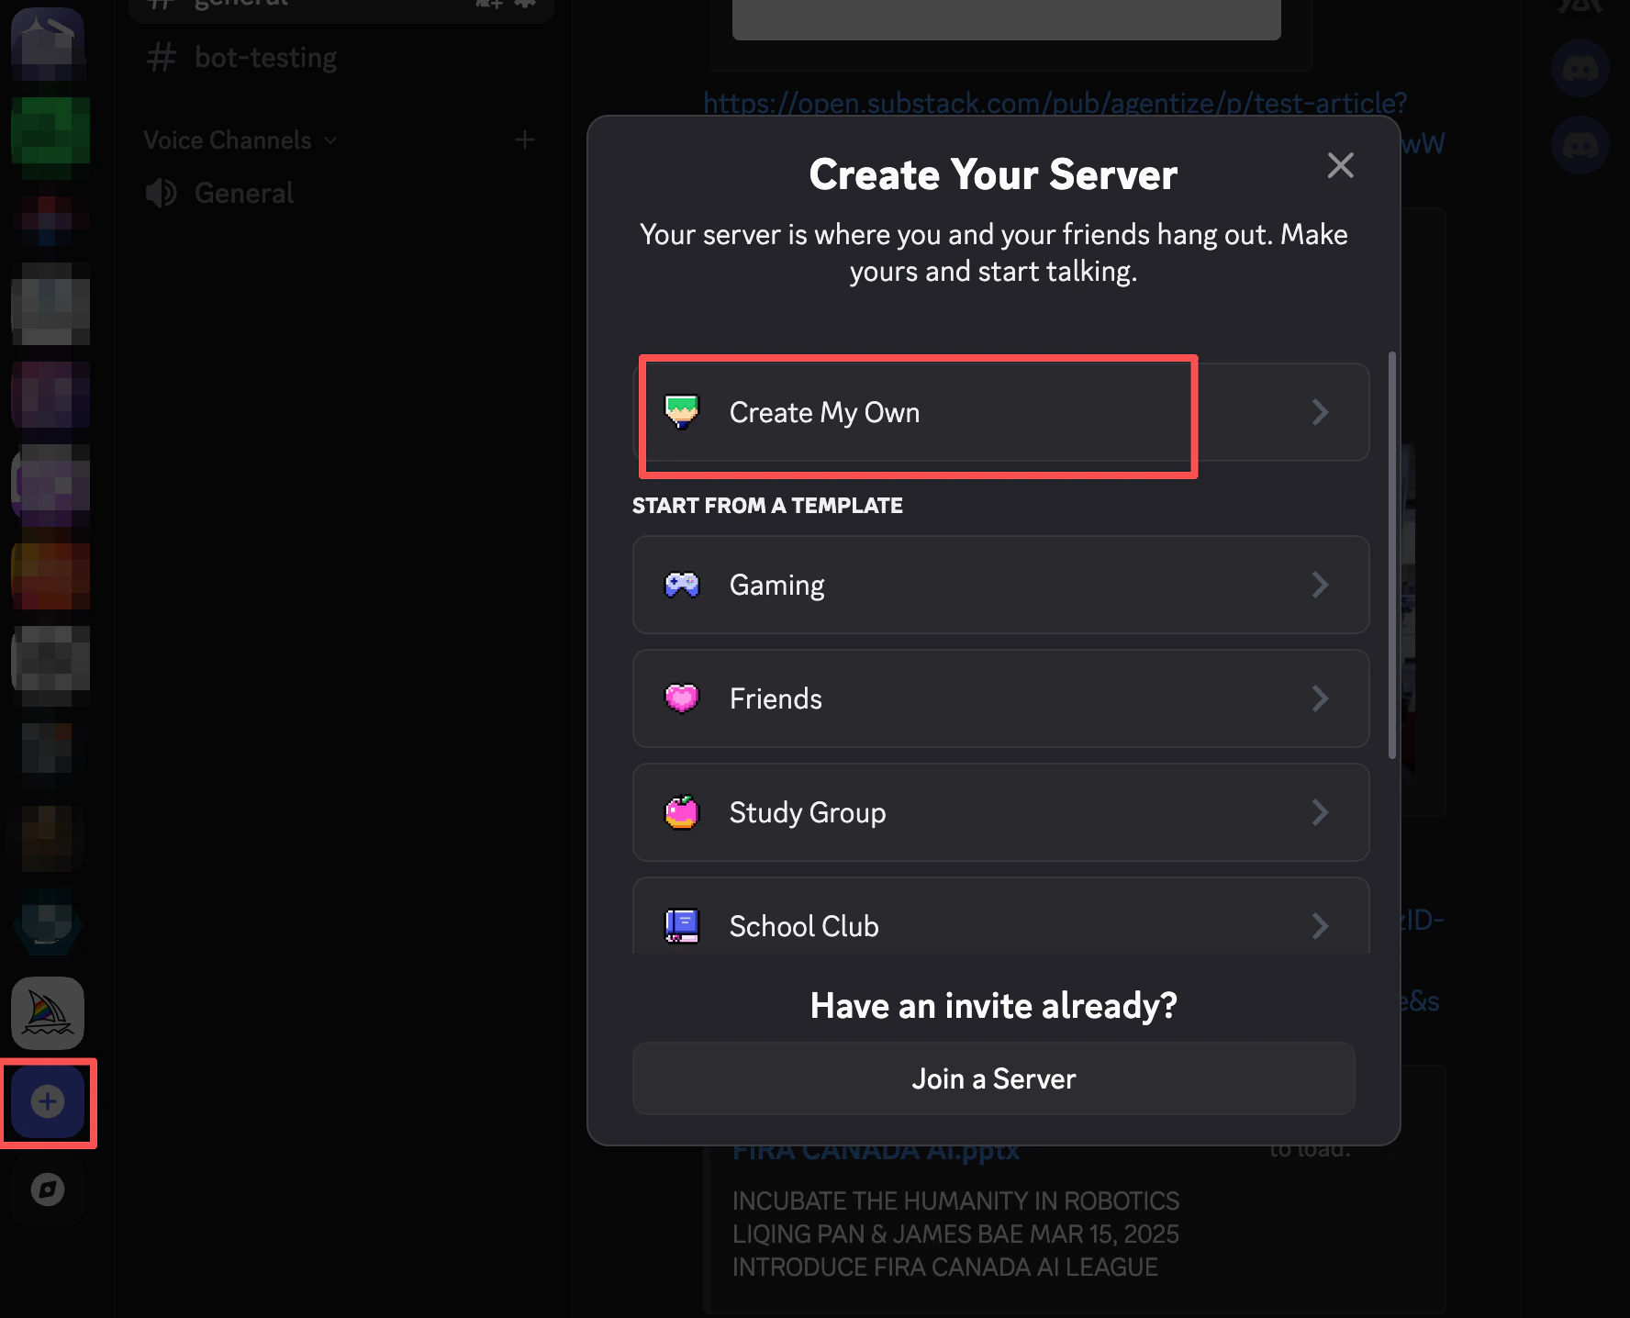Open Explore Discoverable Servers compass icon
Viewport: 1630px width, 1318px height.
click(x=48, y=1190)
